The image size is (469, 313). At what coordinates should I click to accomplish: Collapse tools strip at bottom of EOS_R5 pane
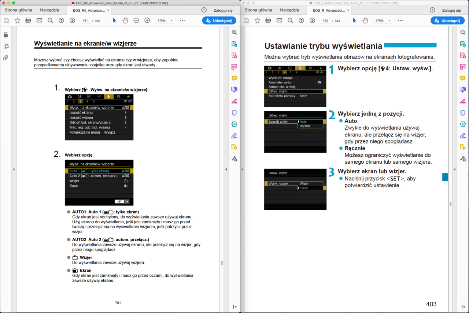(x=234, y=307)
